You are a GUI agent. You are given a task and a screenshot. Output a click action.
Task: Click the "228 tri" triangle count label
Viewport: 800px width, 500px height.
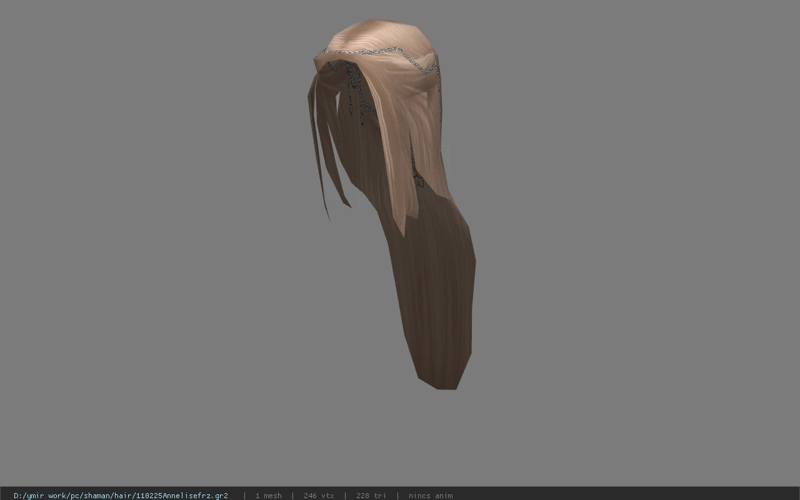coord(371,496)
